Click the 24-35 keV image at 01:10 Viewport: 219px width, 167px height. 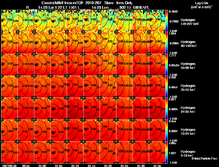75,109
